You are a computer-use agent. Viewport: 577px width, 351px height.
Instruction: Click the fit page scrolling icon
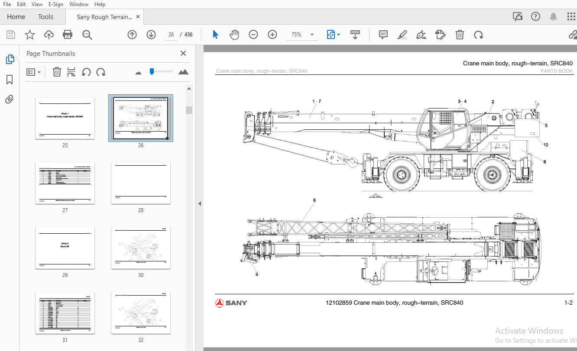(331, 35)
